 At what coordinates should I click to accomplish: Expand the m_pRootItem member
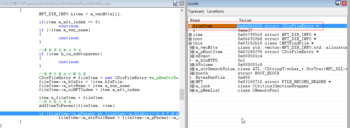(192, 52)
